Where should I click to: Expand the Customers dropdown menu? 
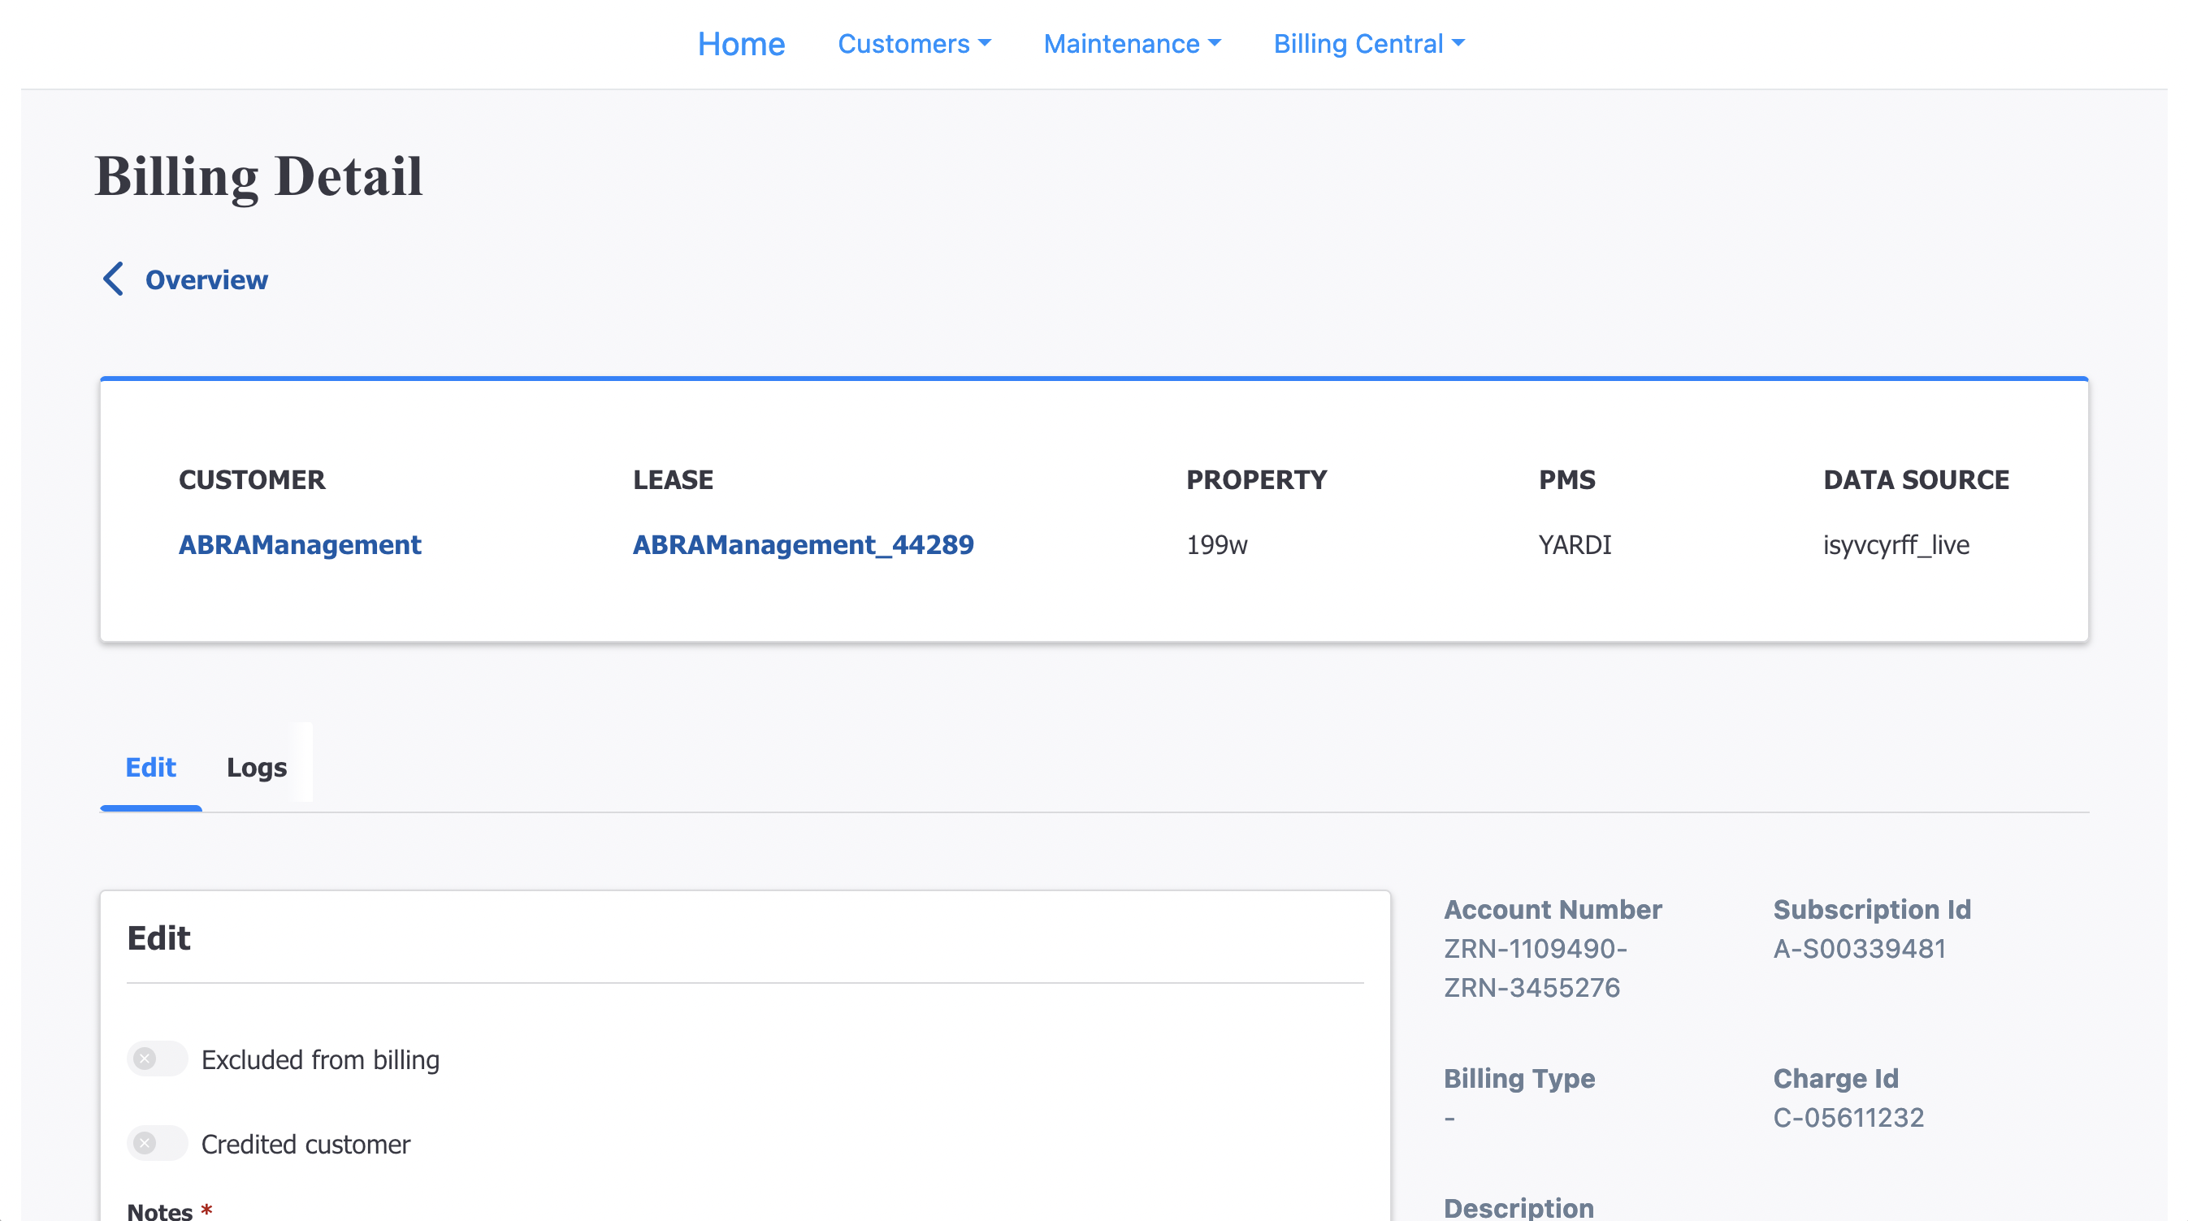click(914, 43)
